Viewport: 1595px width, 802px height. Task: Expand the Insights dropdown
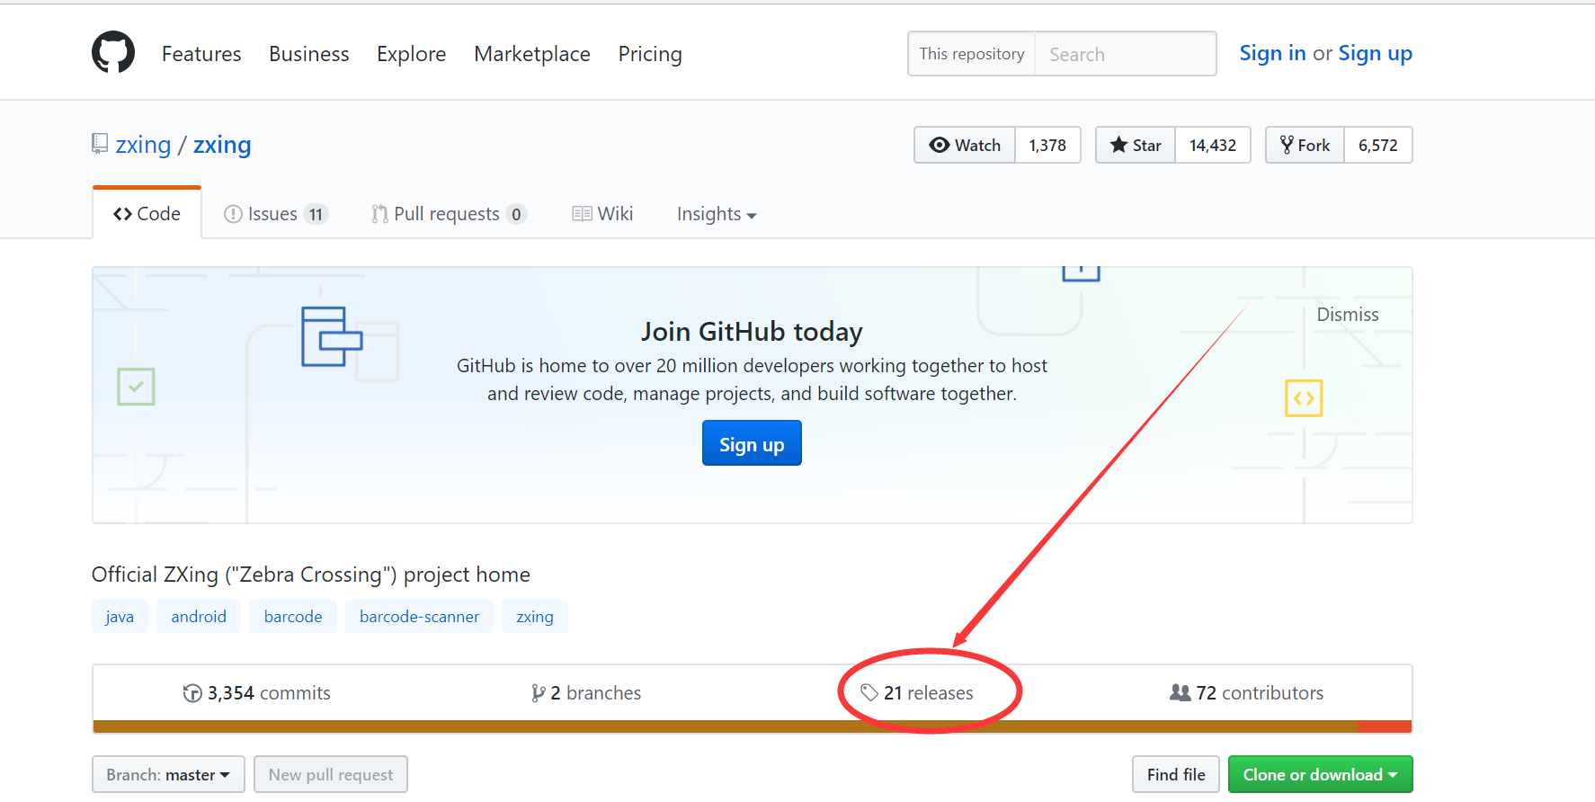717,214
